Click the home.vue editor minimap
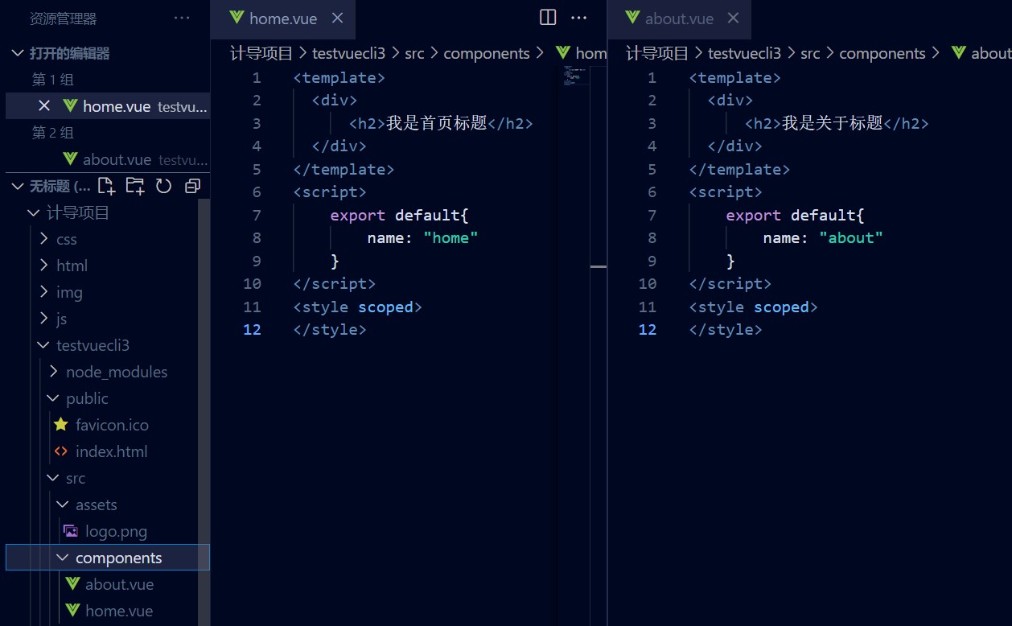Image resolution: width=1012 pixels, height=626 pixels. [576, 76]
